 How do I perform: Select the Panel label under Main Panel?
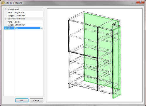tap(10, 13)
